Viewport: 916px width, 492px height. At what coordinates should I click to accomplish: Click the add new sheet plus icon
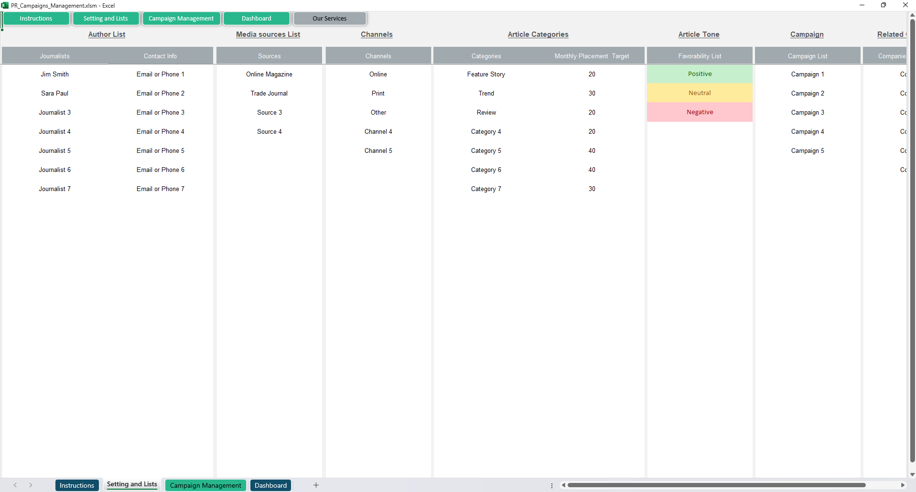coord(316,485)
